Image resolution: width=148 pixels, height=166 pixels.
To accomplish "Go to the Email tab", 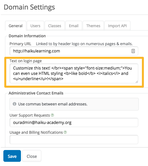I will [x=74, y=26].
